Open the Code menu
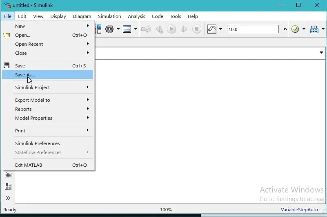Viewport: 327px width, 217px height. click(158, 16)
